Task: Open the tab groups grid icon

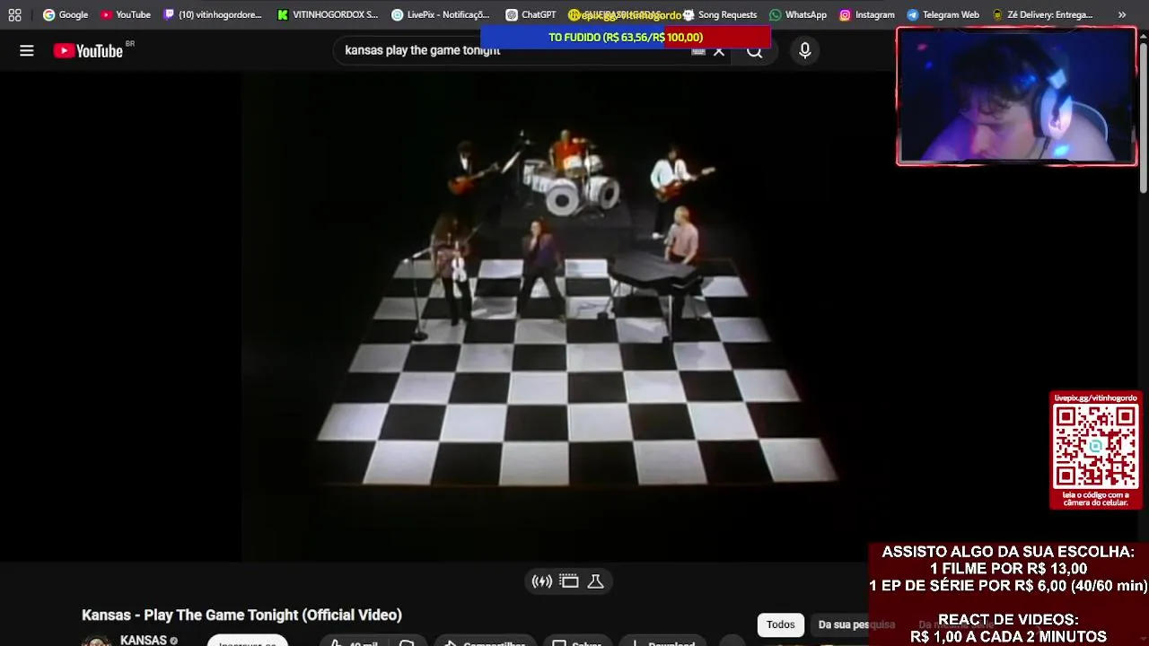Action: tap(14, 14)
